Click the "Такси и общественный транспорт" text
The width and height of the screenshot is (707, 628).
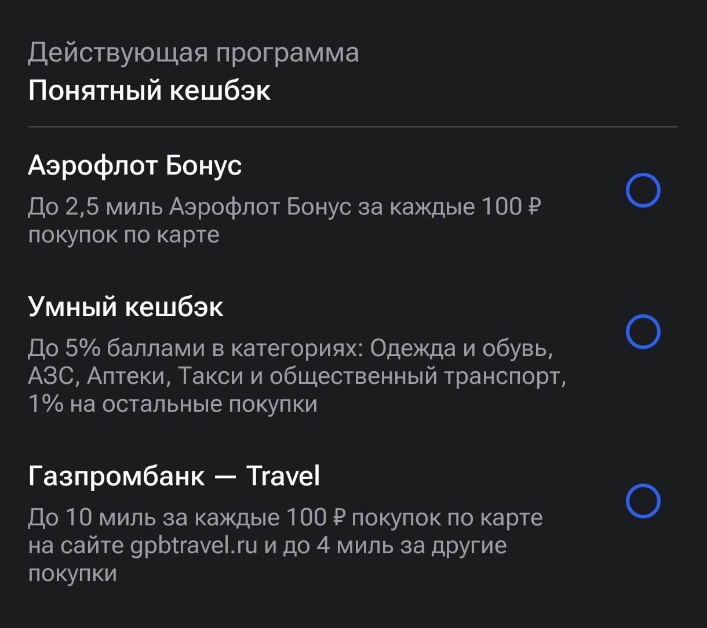click(x=371, y=376)
